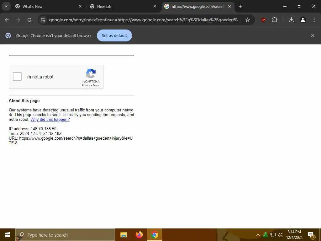Close the New Tab tab

click(155, 6)
